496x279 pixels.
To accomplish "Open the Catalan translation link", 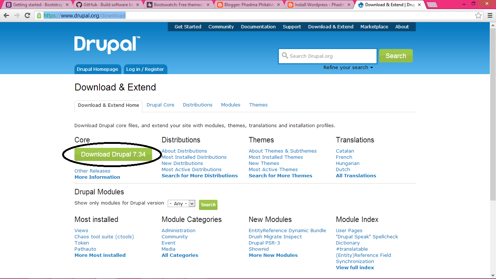I will (345, 151).
